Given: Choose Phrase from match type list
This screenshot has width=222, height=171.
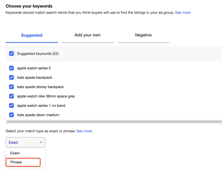Looking at the screenshot, I should (16, 162).
